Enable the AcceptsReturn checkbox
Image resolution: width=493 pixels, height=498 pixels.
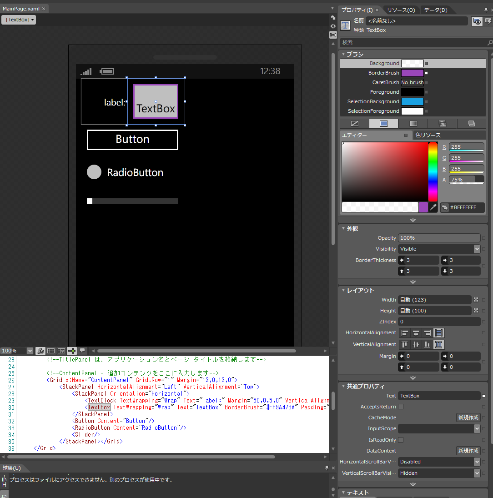(401, 407)
